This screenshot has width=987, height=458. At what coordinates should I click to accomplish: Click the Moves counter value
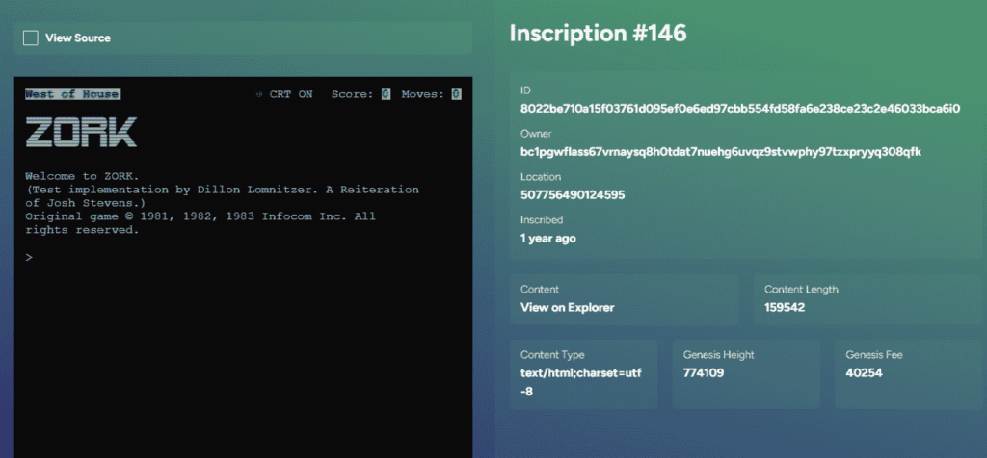[x=456, y=94]
